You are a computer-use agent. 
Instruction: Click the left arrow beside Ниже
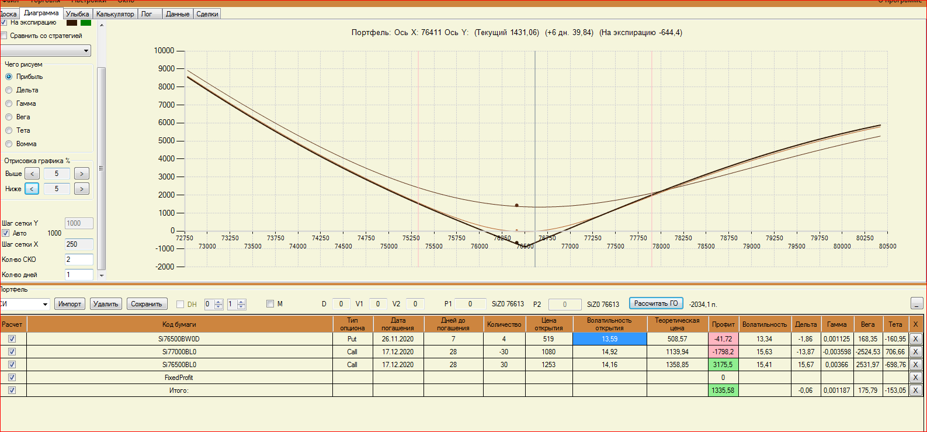[x=32, y=189]
